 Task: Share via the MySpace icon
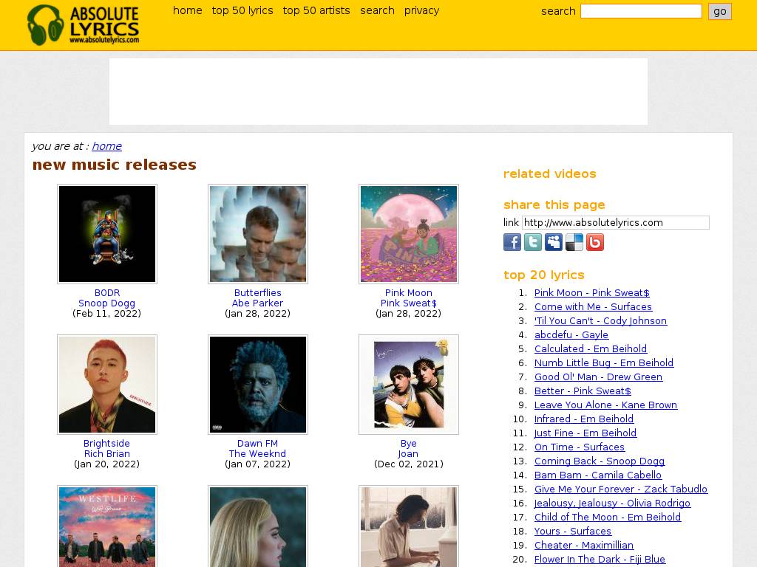click(553, 242)
